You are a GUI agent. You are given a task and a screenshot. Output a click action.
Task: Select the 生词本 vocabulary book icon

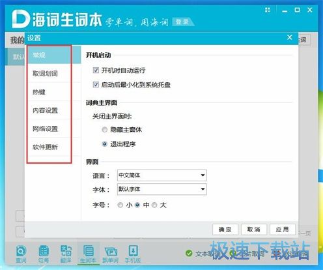(89, 254)
